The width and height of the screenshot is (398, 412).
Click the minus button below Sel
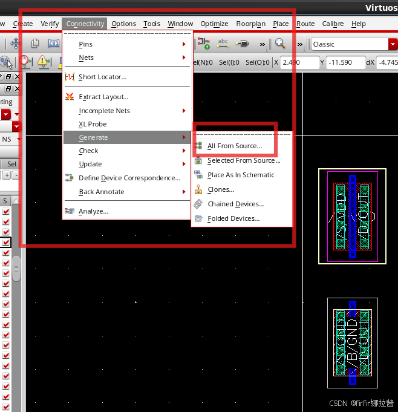16,175
